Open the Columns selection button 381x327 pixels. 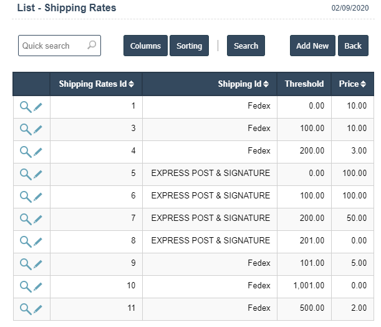tap(145, 46)
